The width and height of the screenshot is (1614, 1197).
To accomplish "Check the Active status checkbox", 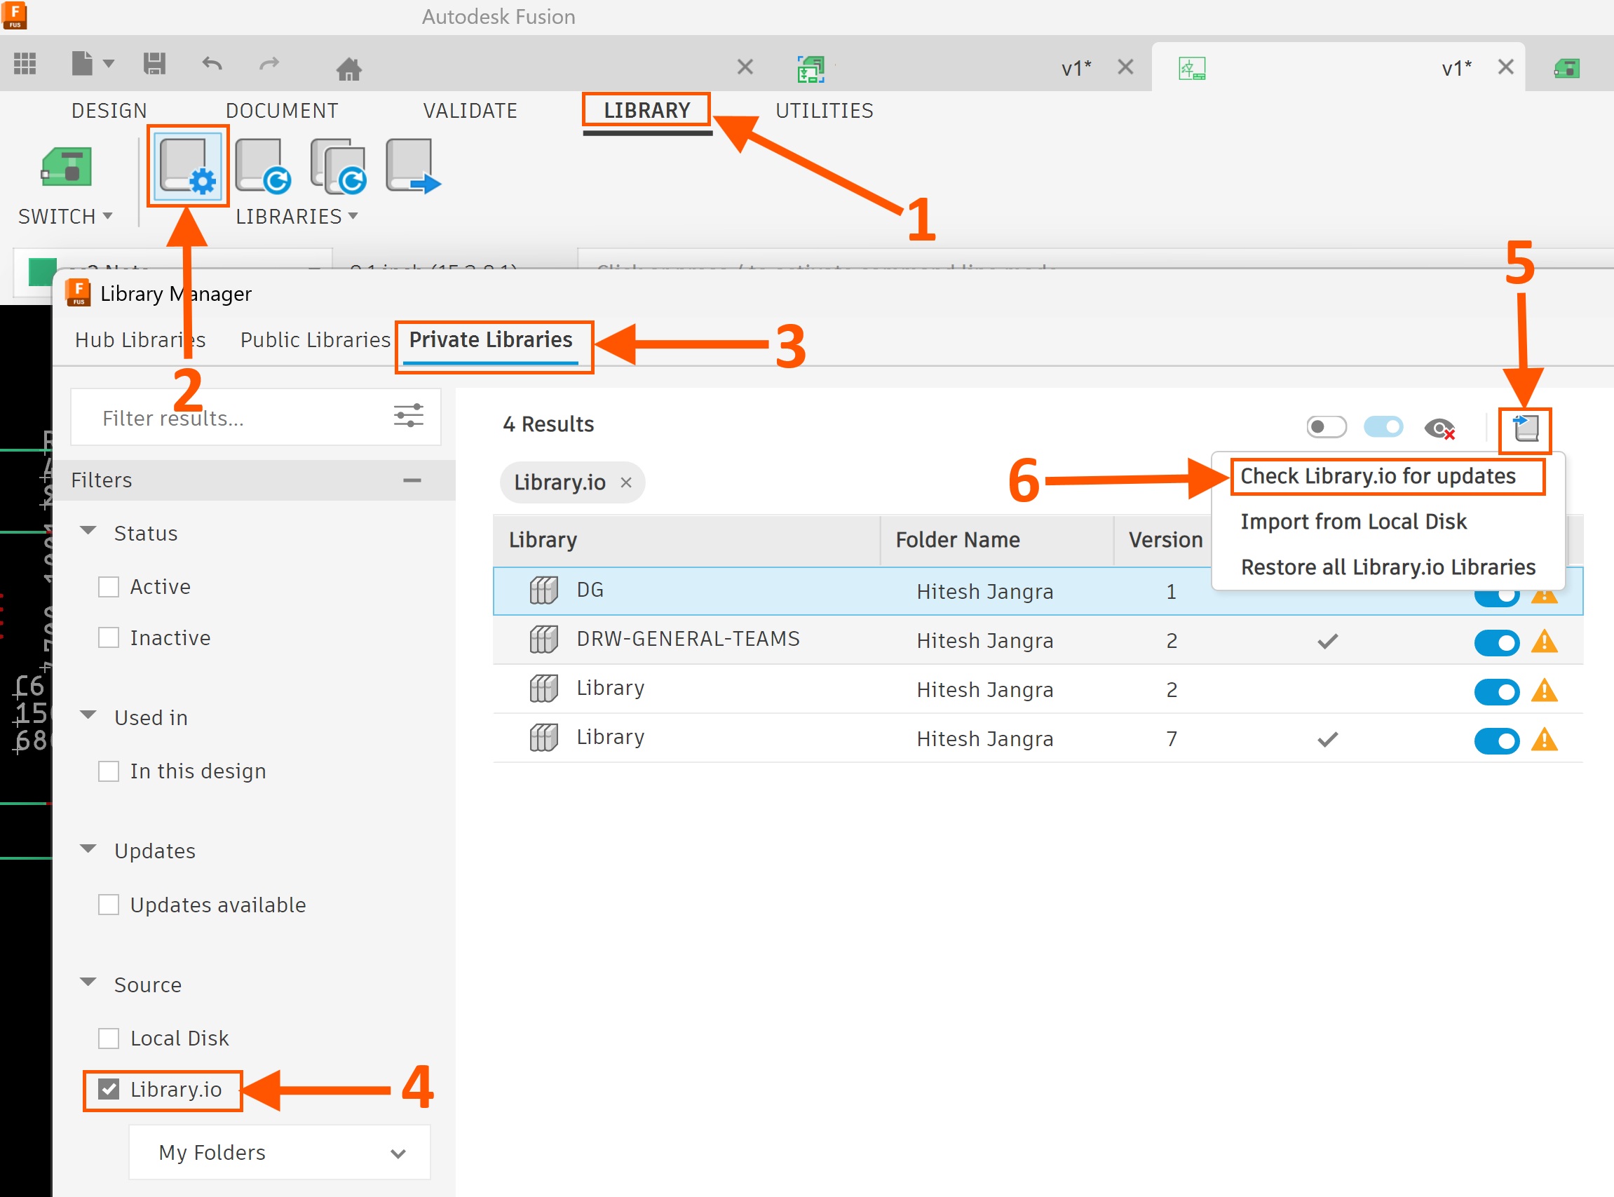I will 109,586.
